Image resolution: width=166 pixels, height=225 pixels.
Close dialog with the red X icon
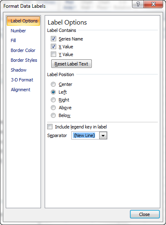coord(153,4)
